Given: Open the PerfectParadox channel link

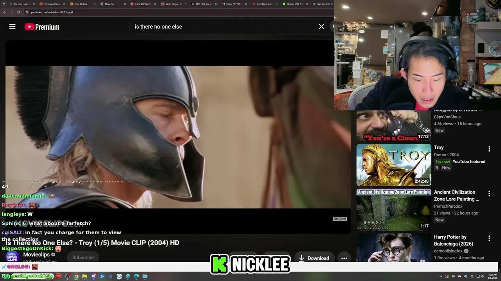Looking at the screenshot, I should tap(448, 206).
